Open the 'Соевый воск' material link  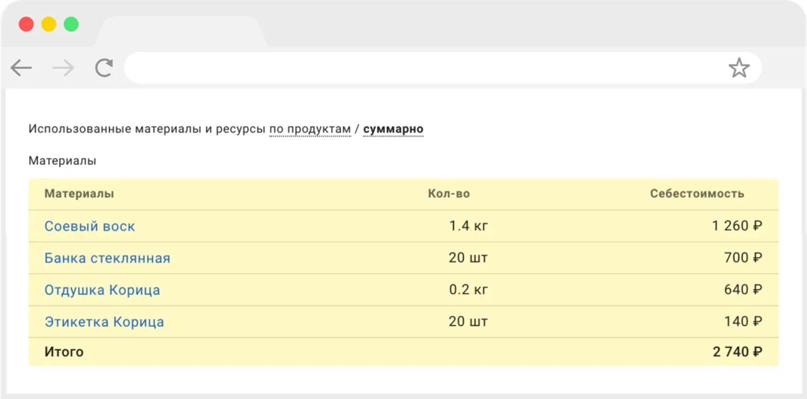(90, 226)
